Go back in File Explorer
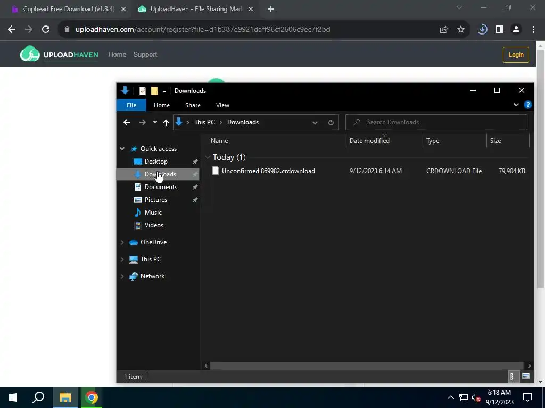 click(127, 122)
